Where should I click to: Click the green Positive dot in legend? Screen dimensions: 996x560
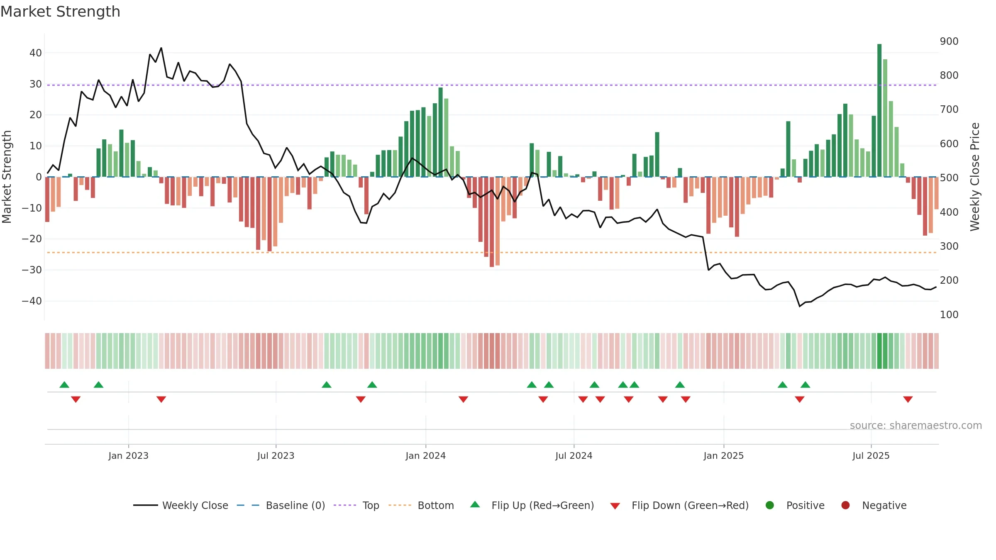click(770, 505)
